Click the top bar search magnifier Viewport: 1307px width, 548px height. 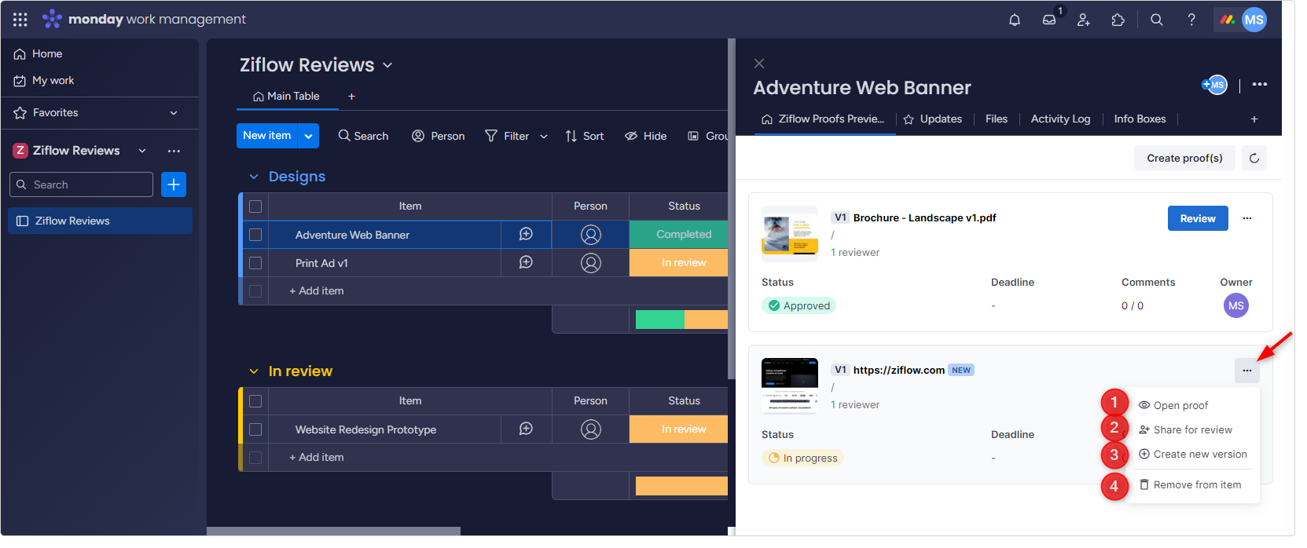click(1157, 20)
